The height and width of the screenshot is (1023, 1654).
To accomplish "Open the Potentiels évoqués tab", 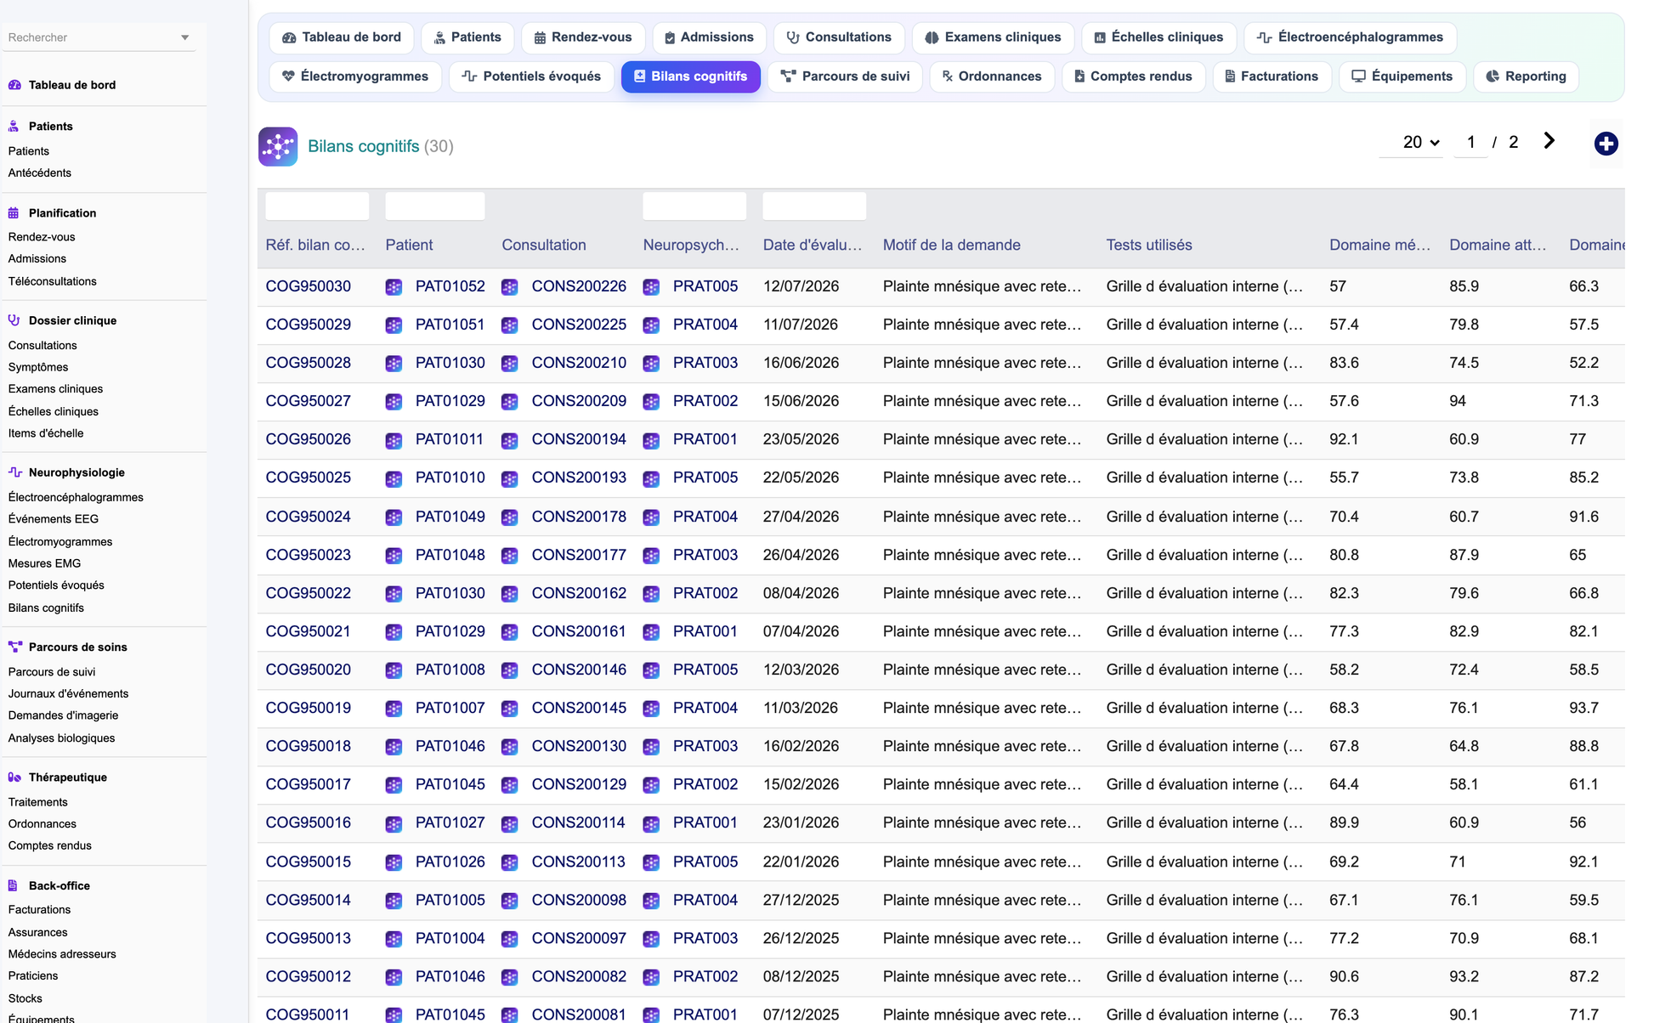I will 531,76.
